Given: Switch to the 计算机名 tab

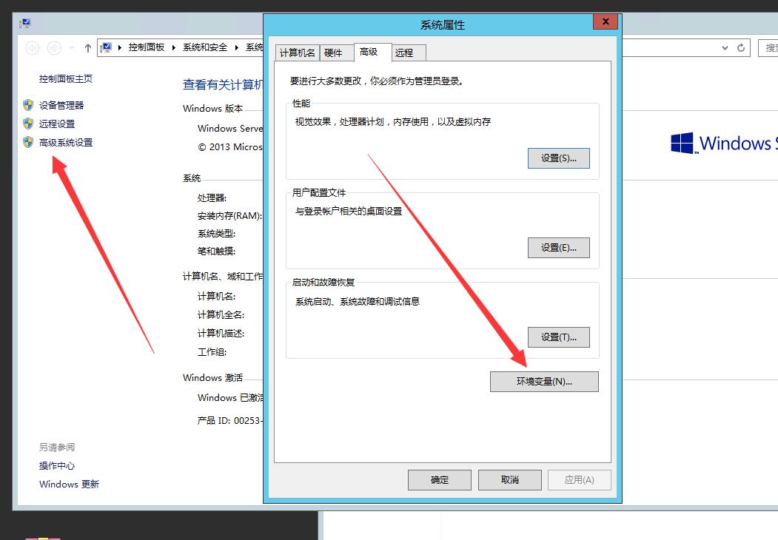Looking at the screenshot, I should [298, 53].
